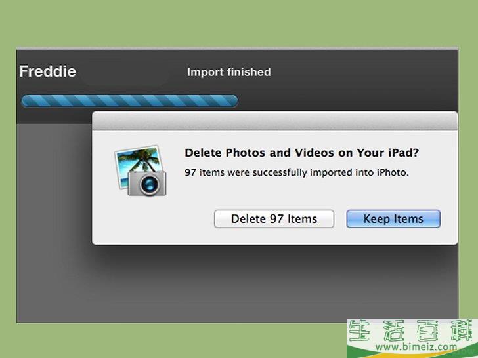Click the striped blue import progress bar
This screenshot has height=358, width=478.
click(129, 101)
